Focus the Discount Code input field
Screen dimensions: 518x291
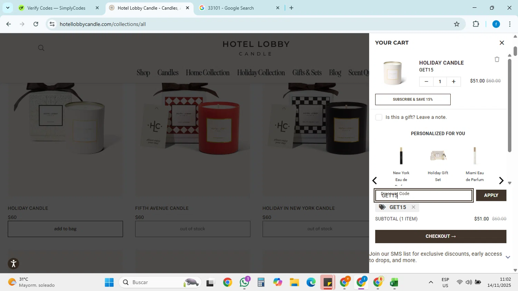(x=424, y=195)
